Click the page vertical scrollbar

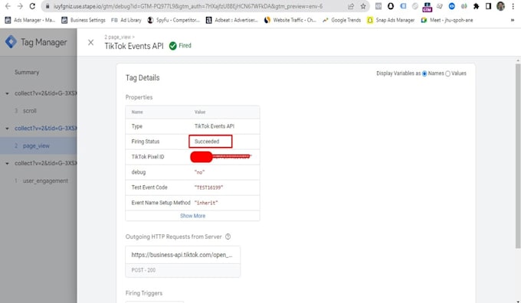click(518, 156)
